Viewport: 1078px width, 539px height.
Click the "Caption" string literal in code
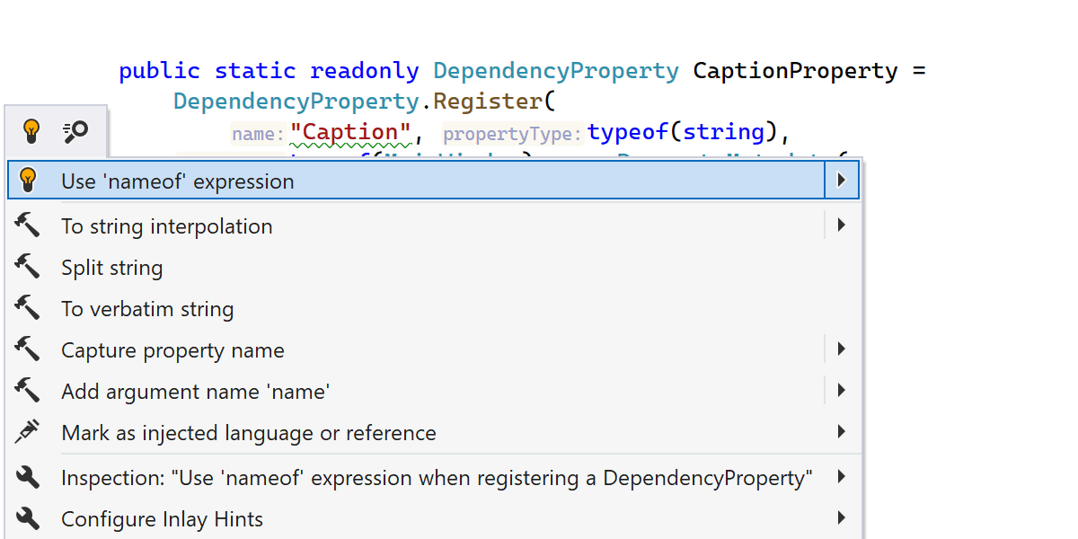pyautogui.click(x=350, y=132)
